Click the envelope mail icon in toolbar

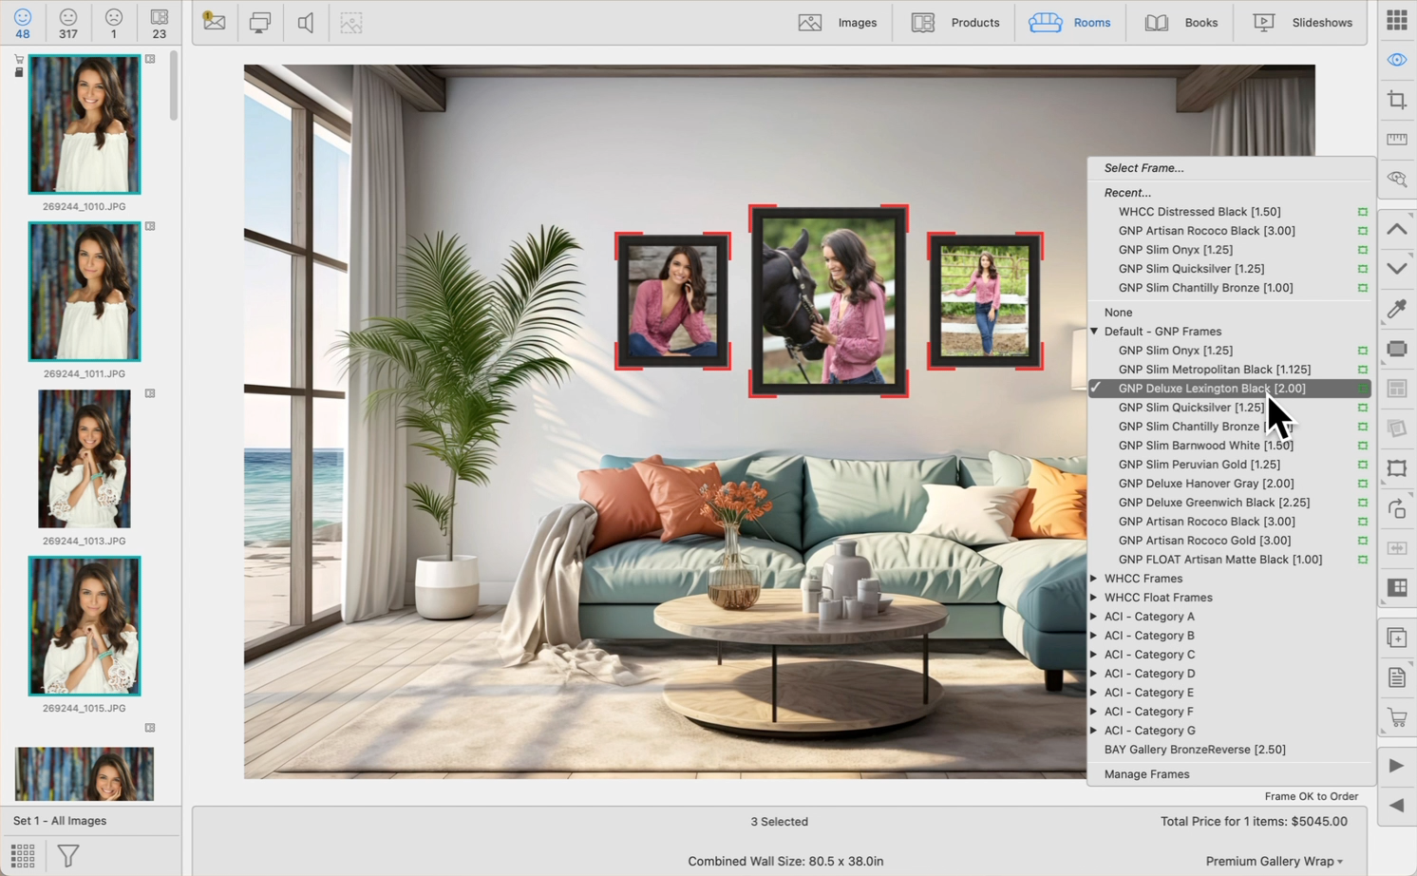(215, 22)
